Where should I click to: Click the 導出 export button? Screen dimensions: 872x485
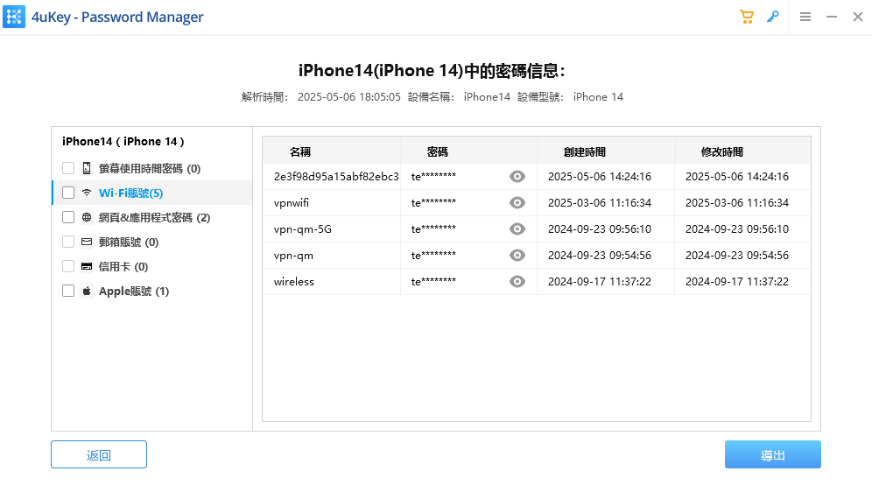click(x=772, y=454)
